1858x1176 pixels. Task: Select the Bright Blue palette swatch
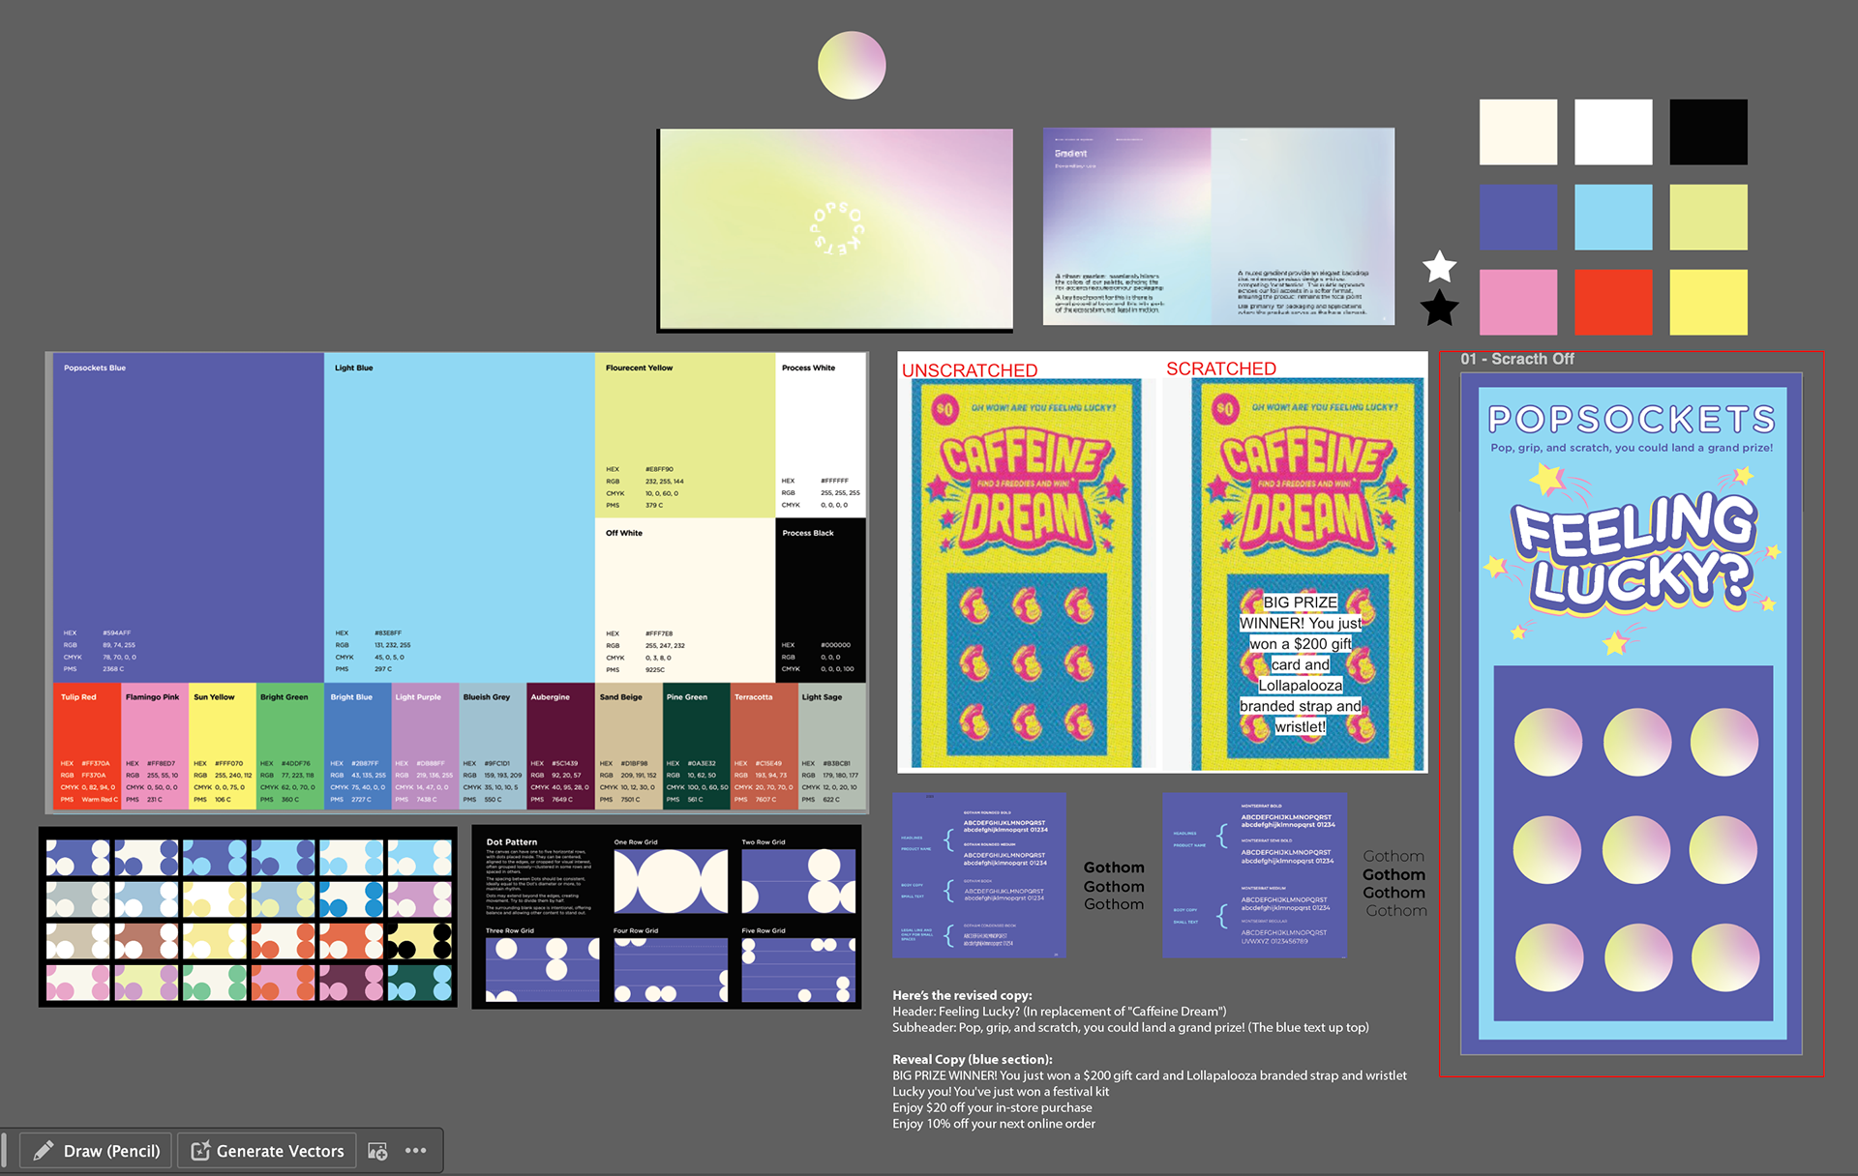[358, 747]
